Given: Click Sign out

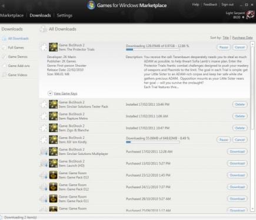Looking at the screenshot, I should pyautogui.click(x=227, y=4).
